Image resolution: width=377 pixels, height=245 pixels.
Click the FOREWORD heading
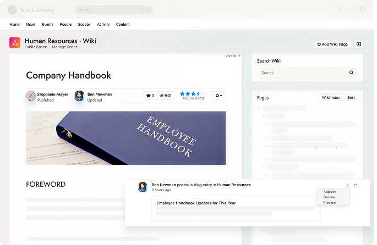click(46, 184)
